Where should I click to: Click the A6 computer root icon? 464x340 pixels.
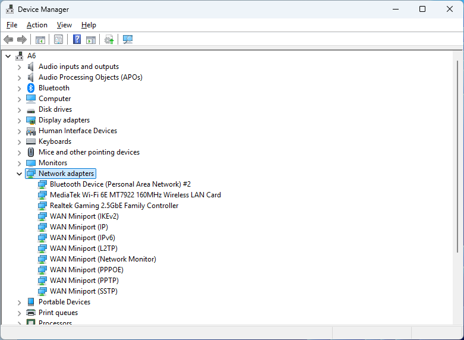[20, 56]
